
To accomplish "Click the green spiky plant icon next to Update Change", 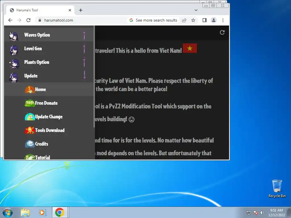I will 30,117.
